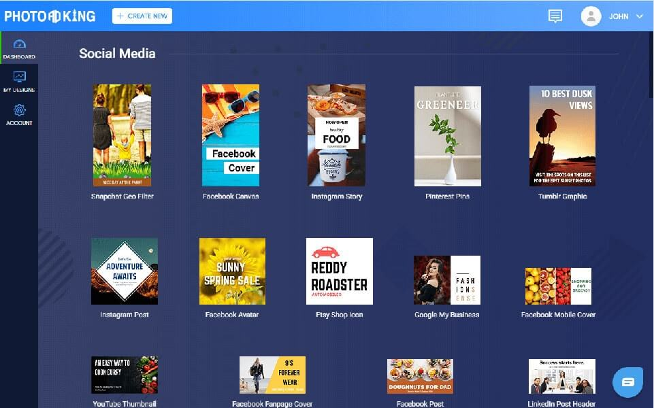Screen dimensions: 654x408
Task: Select the Google My Business fashion thumbnail
Action: 447,280
